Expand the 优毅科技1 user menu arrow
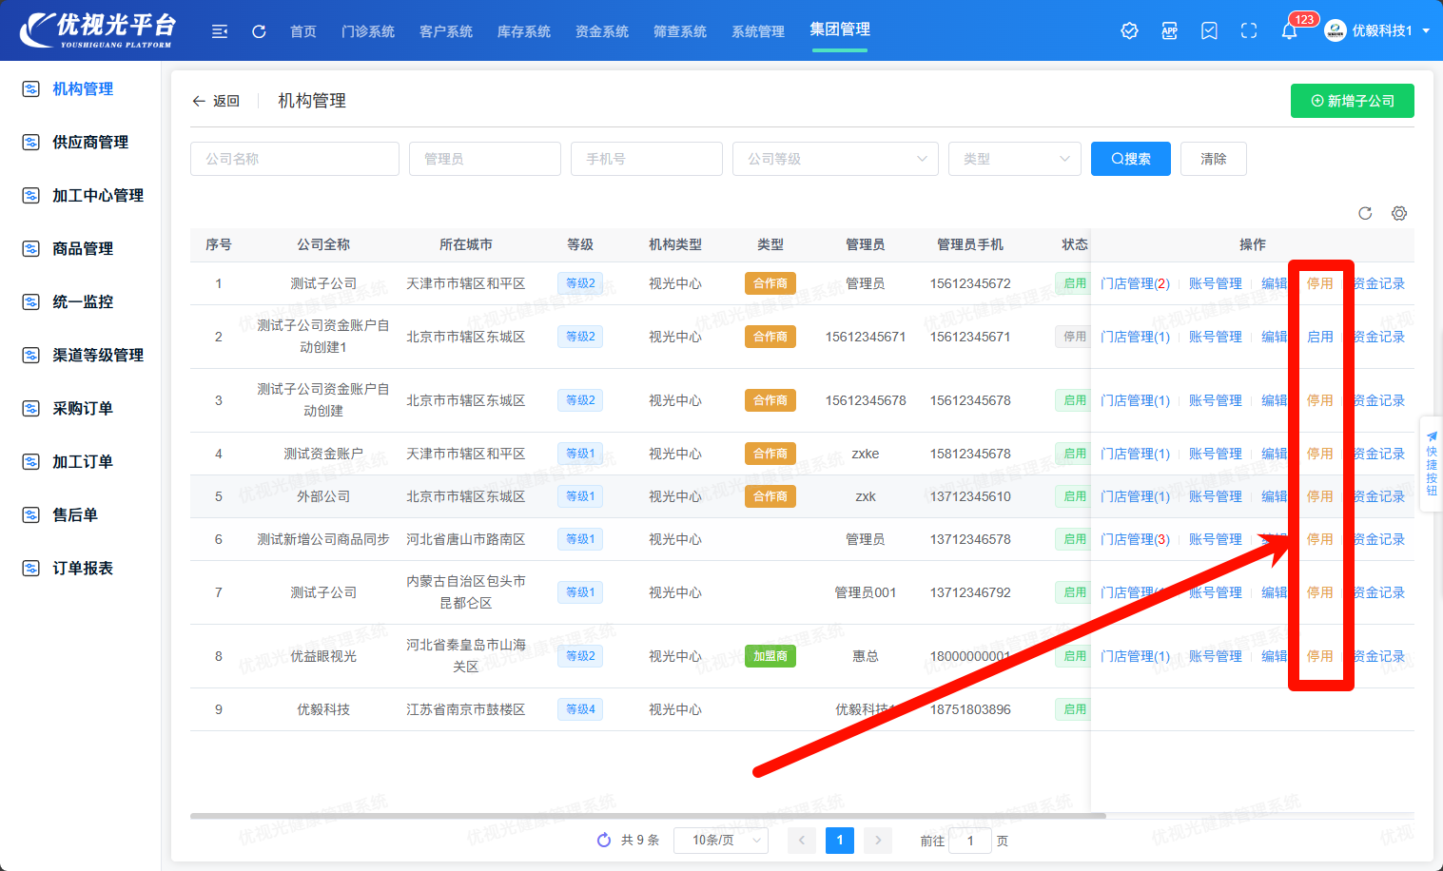Viewport: 1443px width, 871px height. [x=1426, y=31]
